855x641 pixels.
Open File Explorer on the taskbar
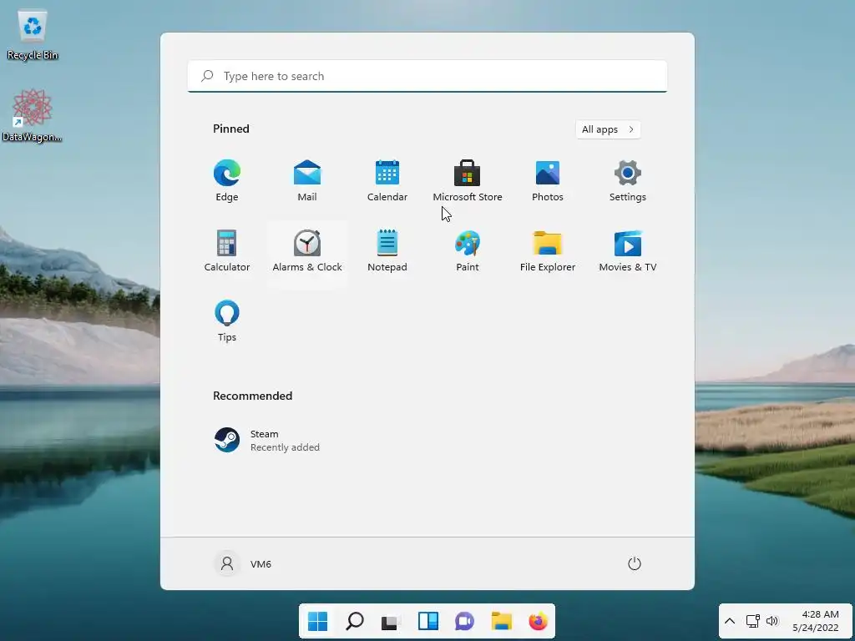[x=501, y=621]
